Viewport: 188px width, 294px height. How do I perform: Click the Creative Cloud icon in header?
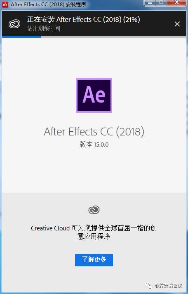click(x=14, y=24)
